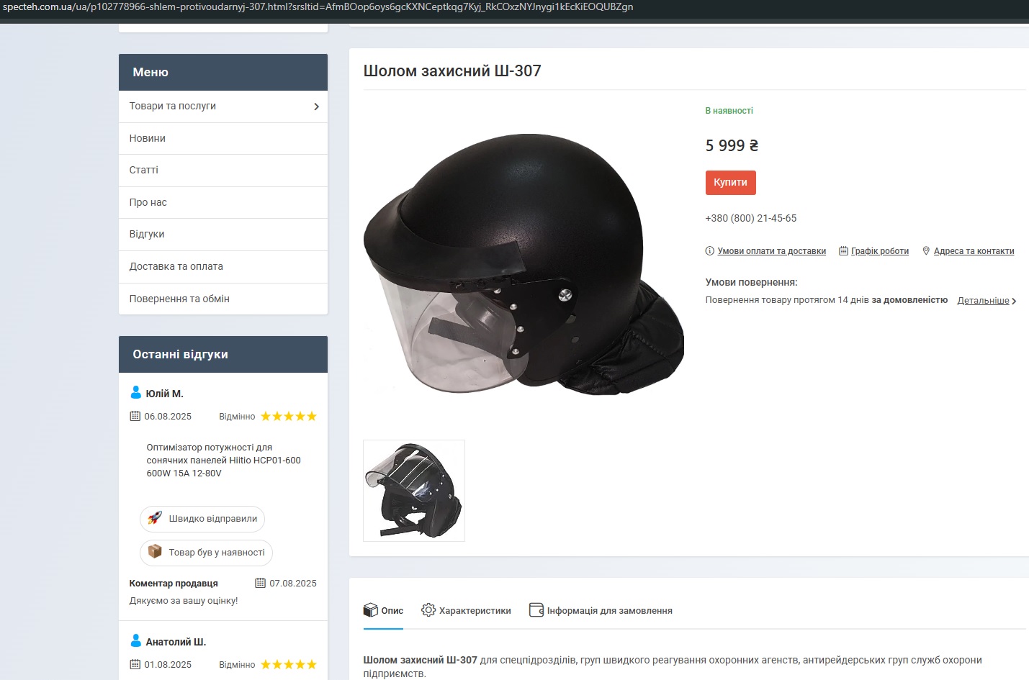Click the Товар був у наявності review badge
Viewport: 1029px width, 680px height.
[x=206, y=553]
